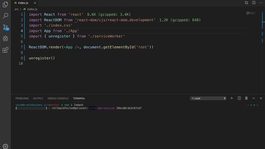The image size is (265, 149).
Task: Click line number 7 in the gutter
Action: [22, 47]
